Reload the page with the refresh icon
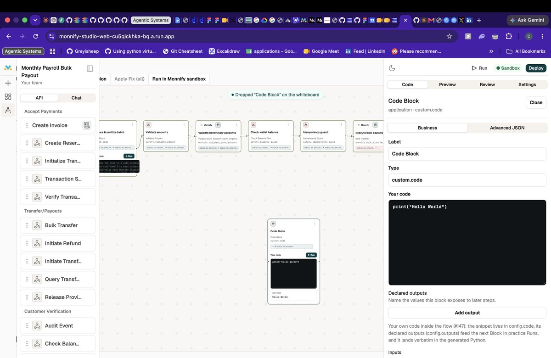This screenshot has height=358, width=551. (x=36, y=36)
